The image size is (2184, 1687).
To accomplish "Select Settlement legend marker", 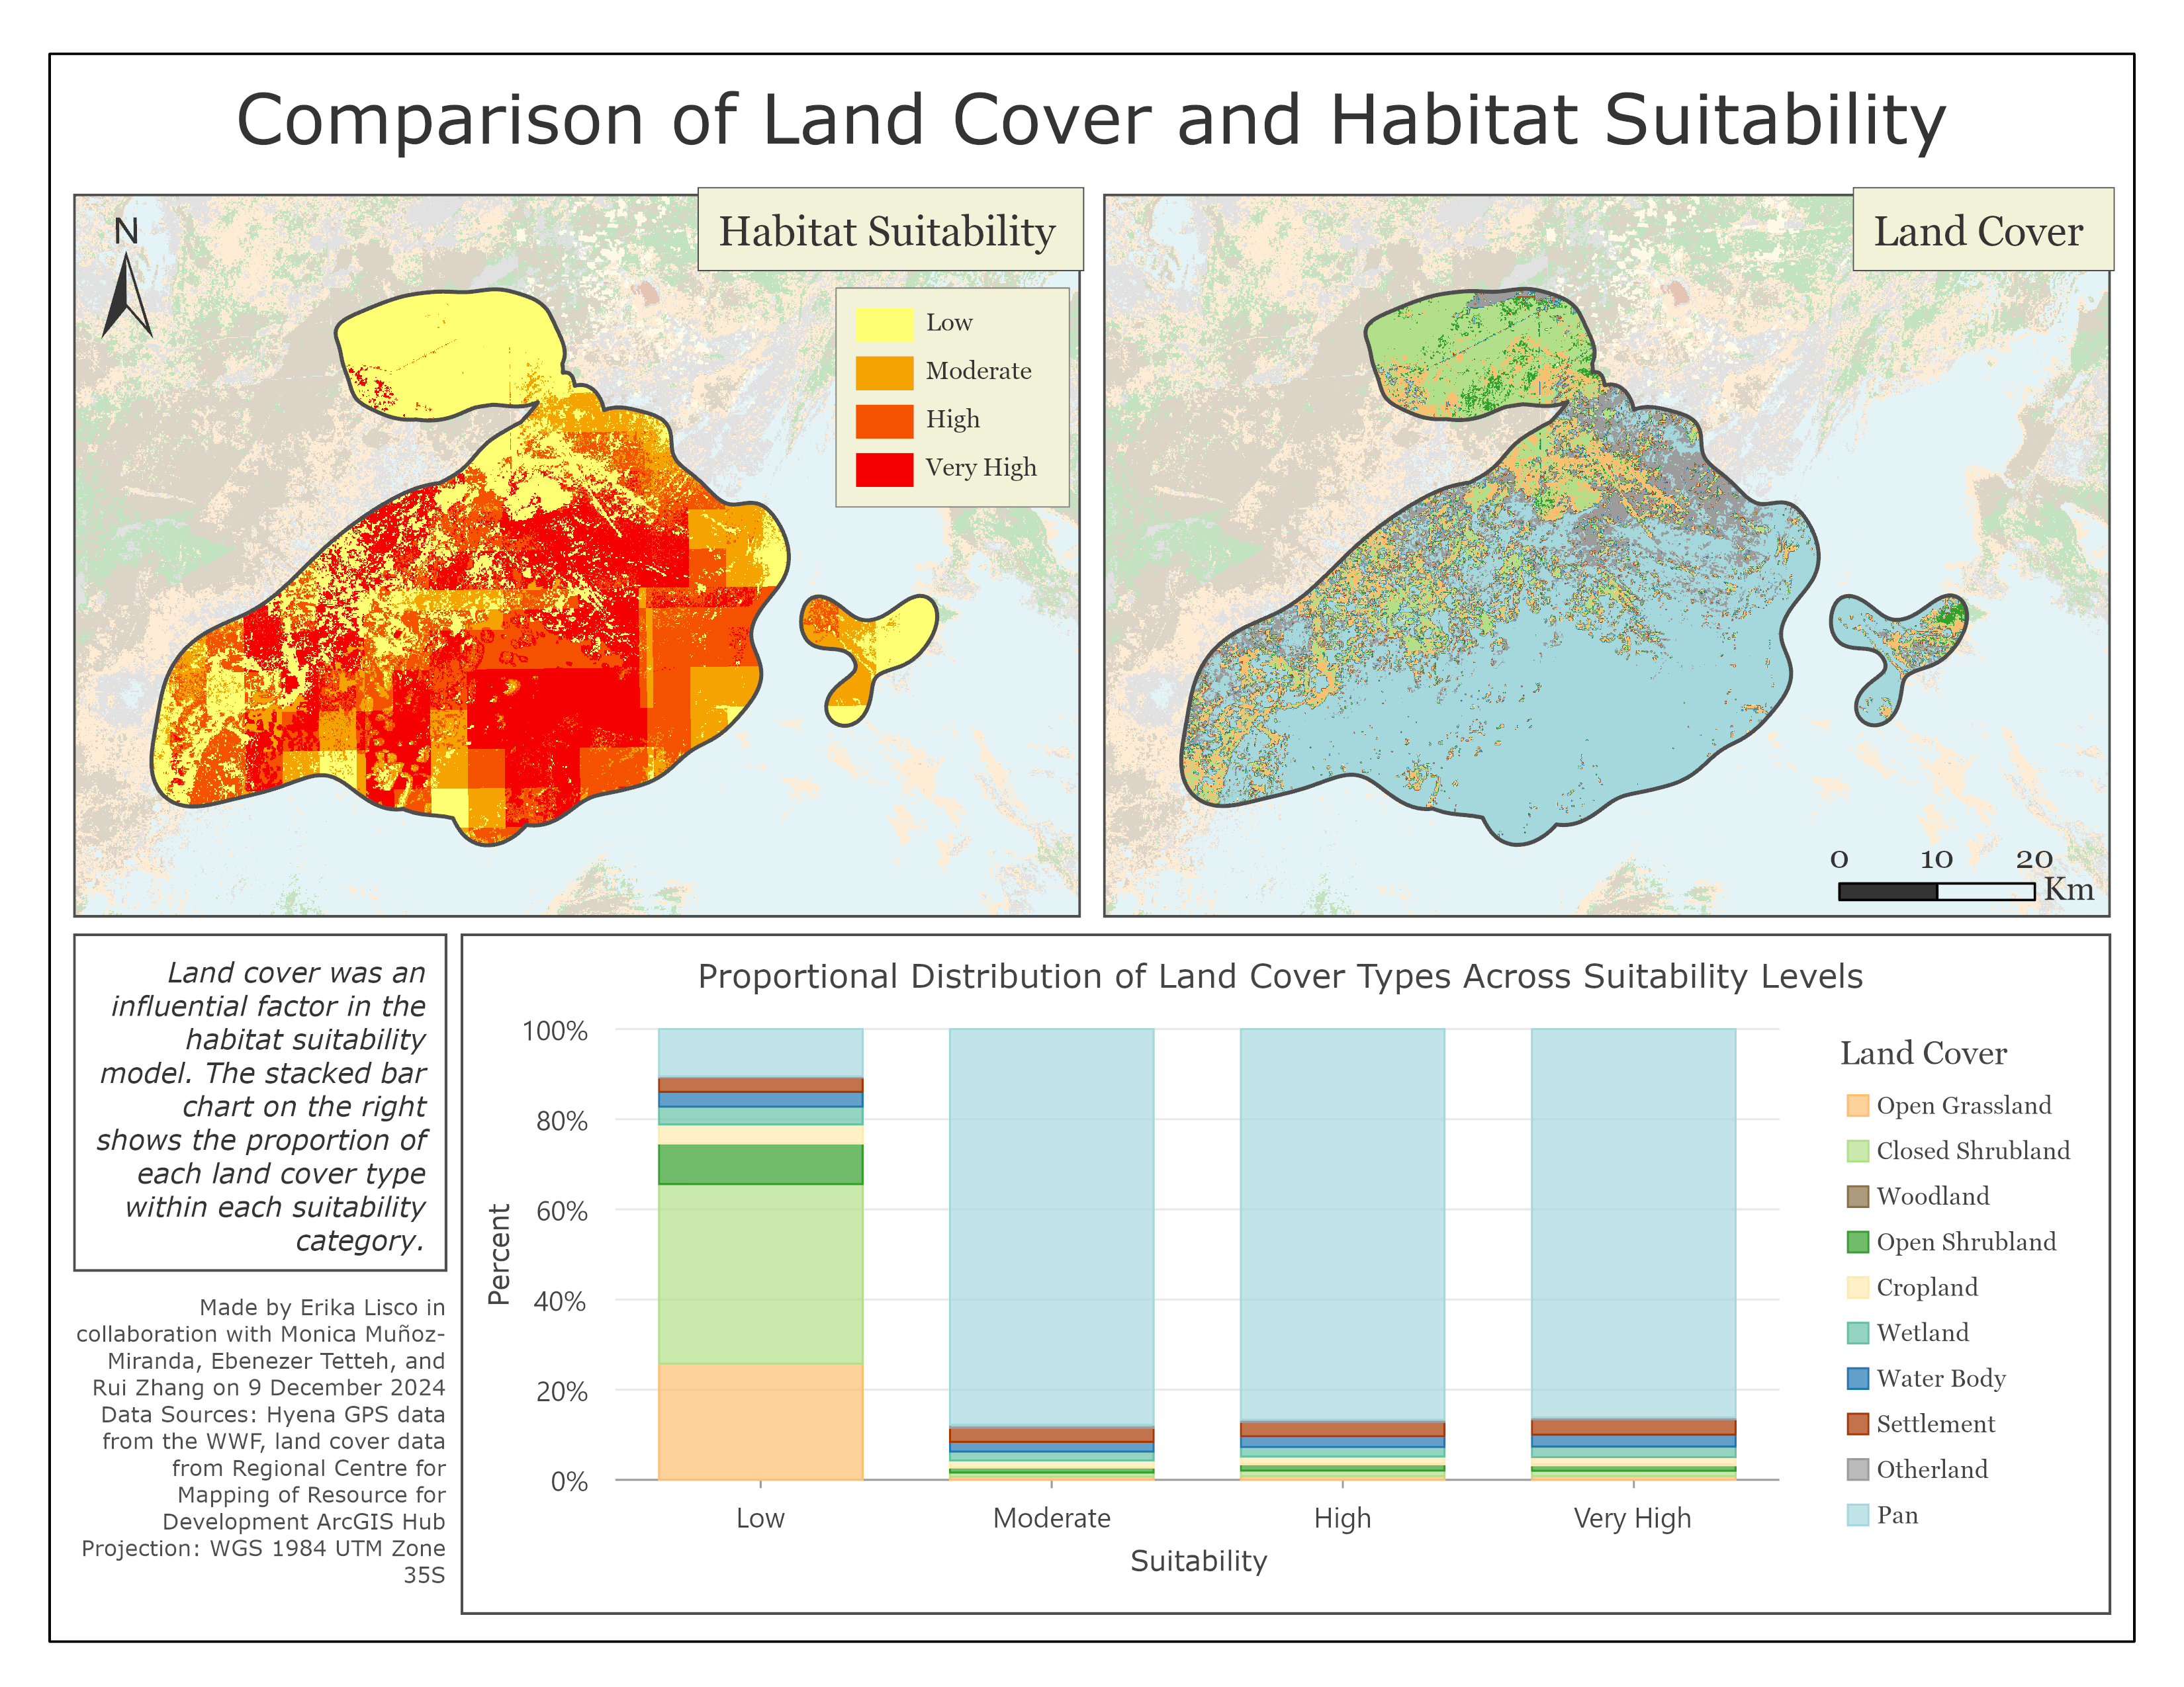I will tap(1857, 1424).
